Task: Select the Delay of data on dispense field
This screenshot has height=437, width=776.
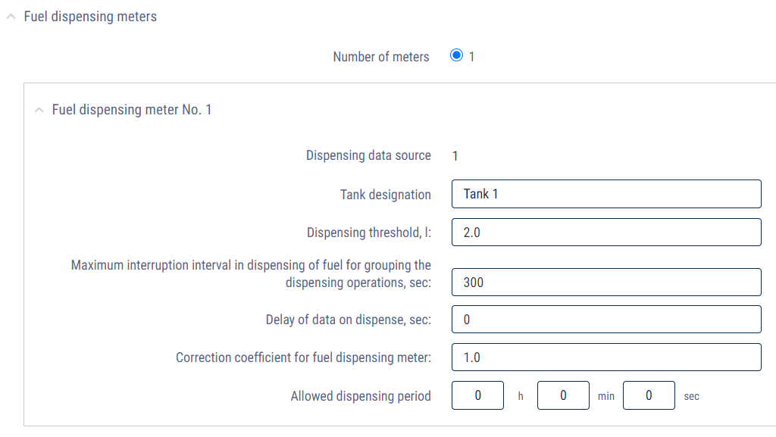Action: tap(606, 320)
